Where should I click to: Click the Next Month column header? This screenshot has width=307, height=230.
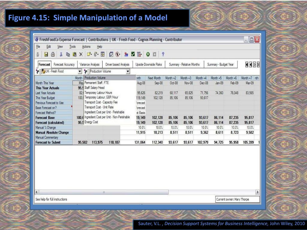pyautogui.click(x=154, y=78)
